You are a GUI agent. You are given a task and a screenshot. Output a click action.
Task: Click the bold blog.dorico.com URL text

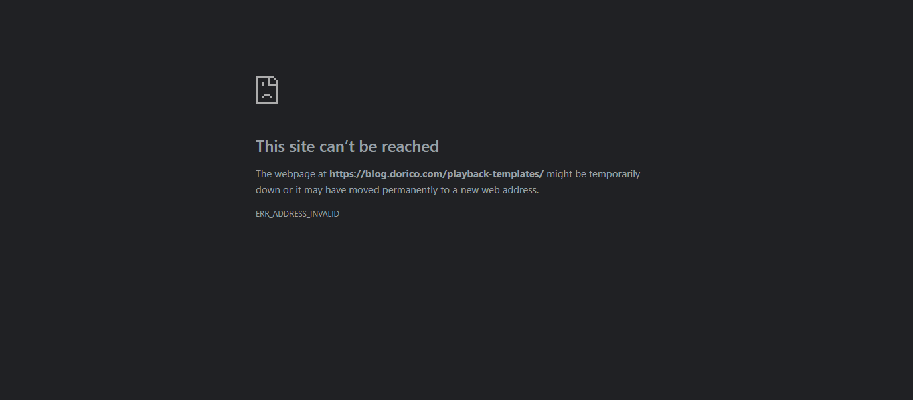[436, 174]
